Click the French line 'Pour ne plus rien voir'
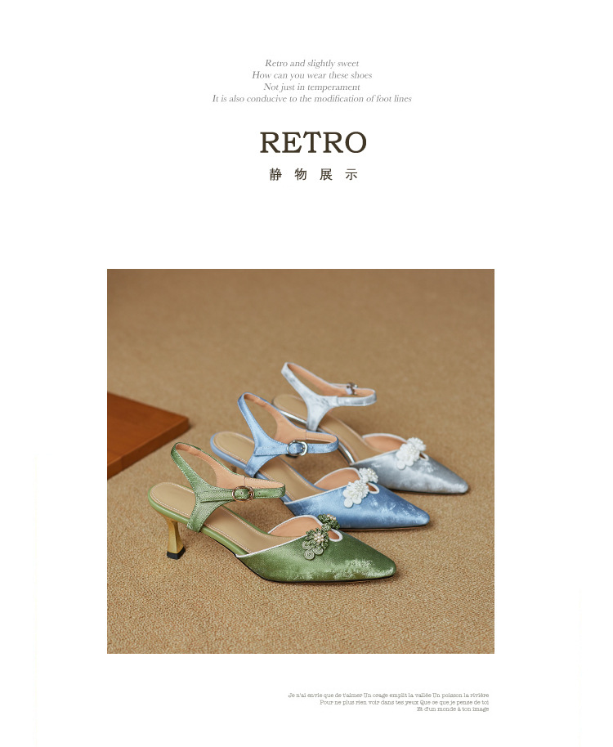The height and width of the screenshot is (747, 613). tap(405, 702)
